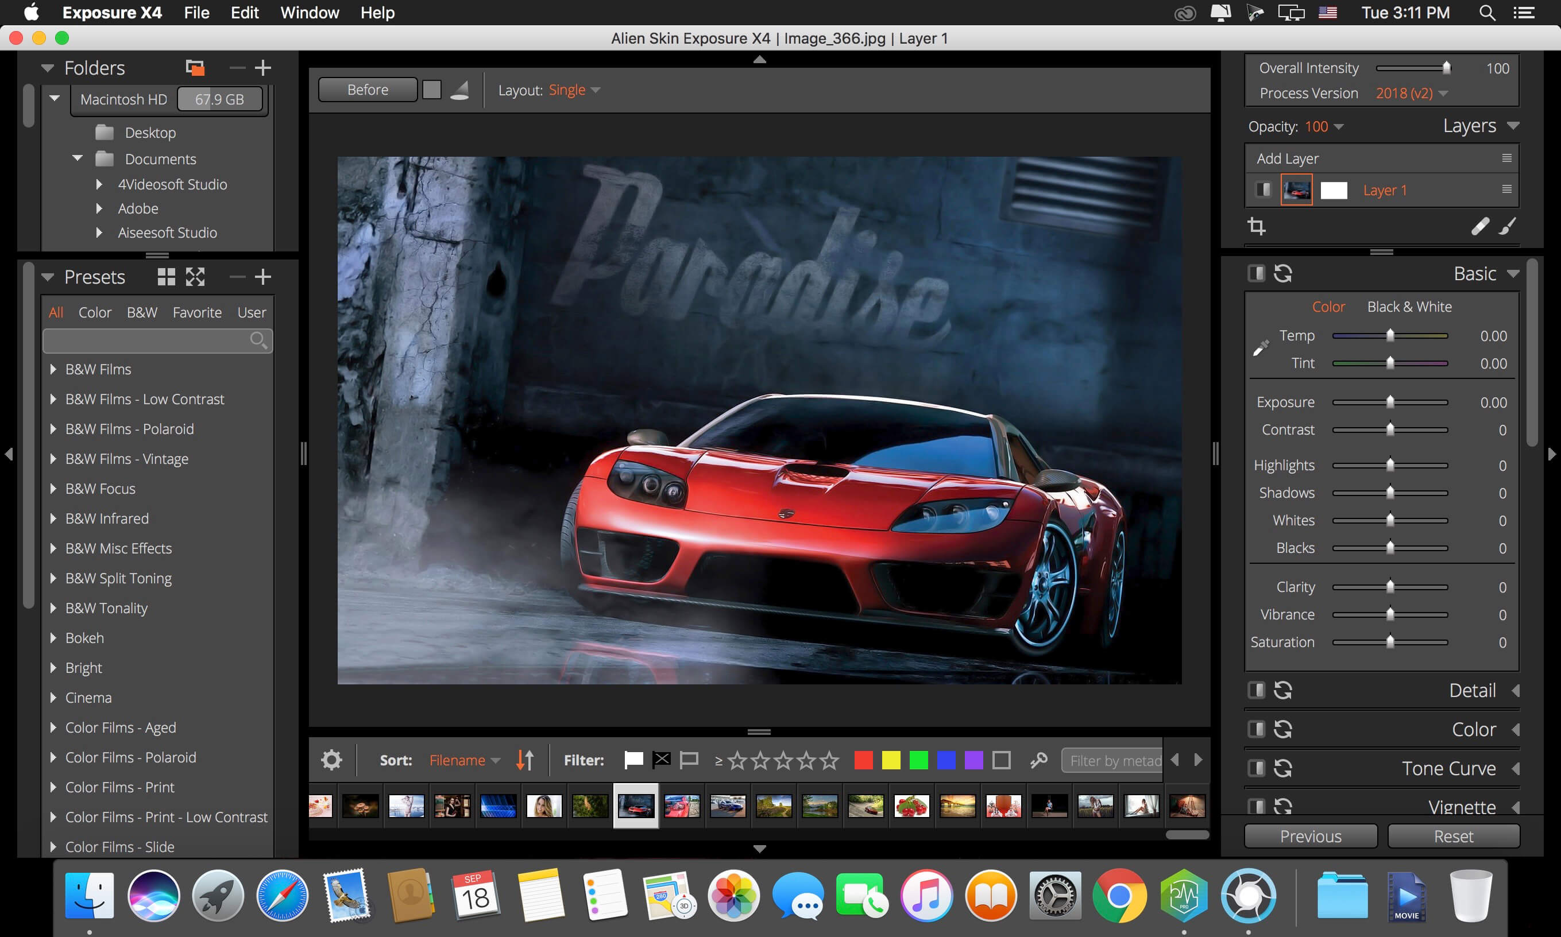
Task: Click the brush tool in Layers panel
Action: [x=1508, y=226]
